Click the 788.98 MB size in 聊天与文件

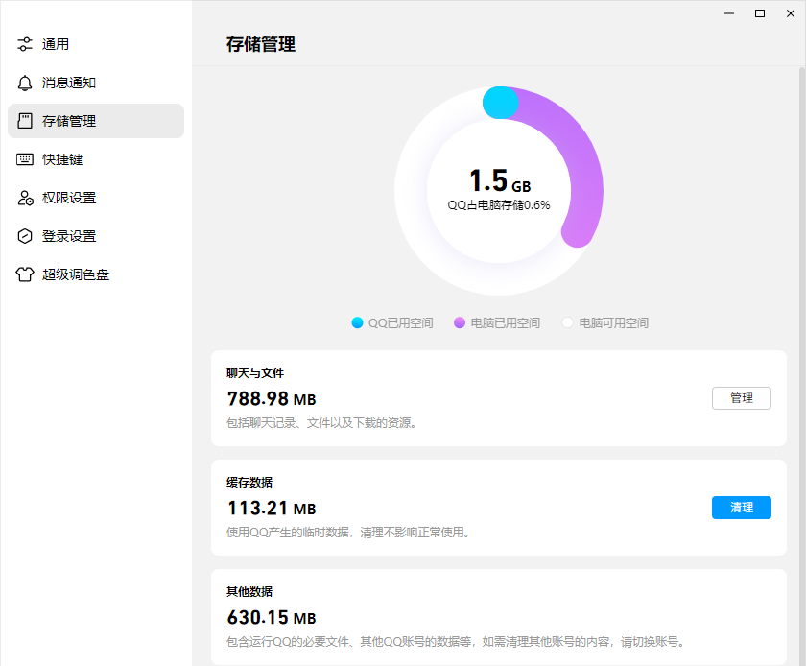click(272, 398)
